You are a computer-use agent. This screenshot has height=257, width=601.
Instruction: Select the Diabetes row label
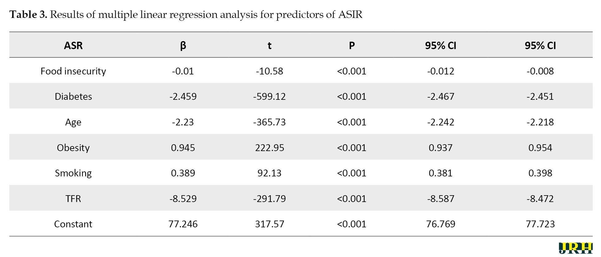(x=73, y=97)
